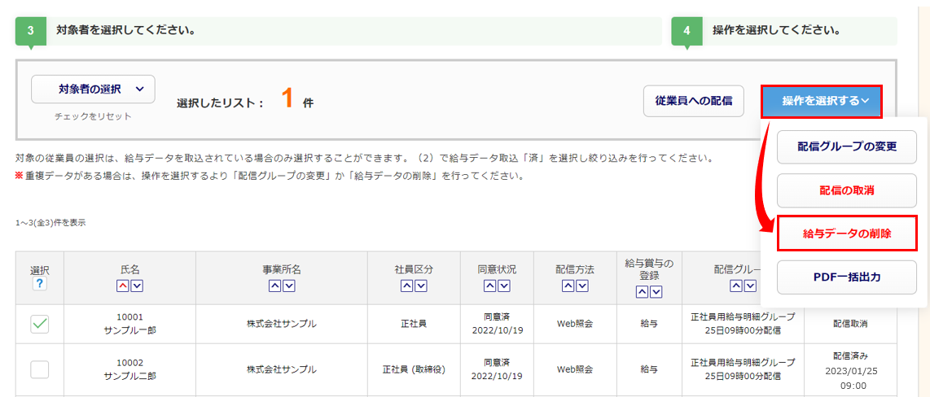
Task: Click the help question icon under 選択
Action: tap(40, 284)
